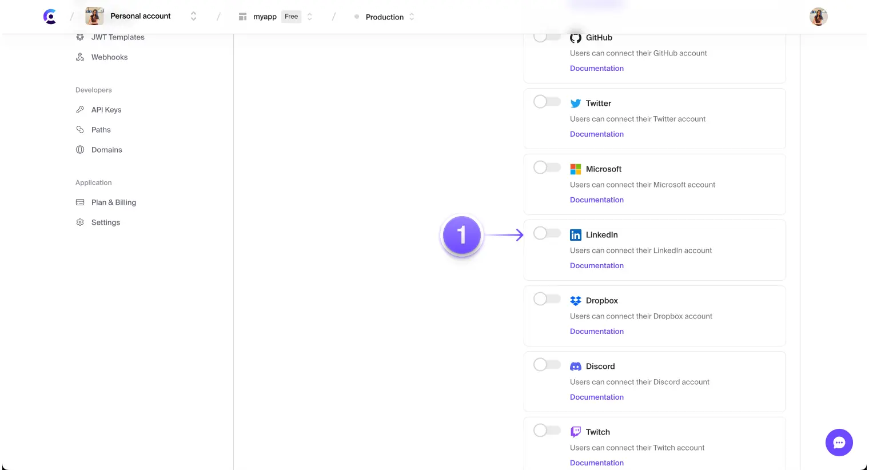The width and height of the screenshot is (869, 470).
Task: Click the Twitter bird icon
Action: click(576, 103)
